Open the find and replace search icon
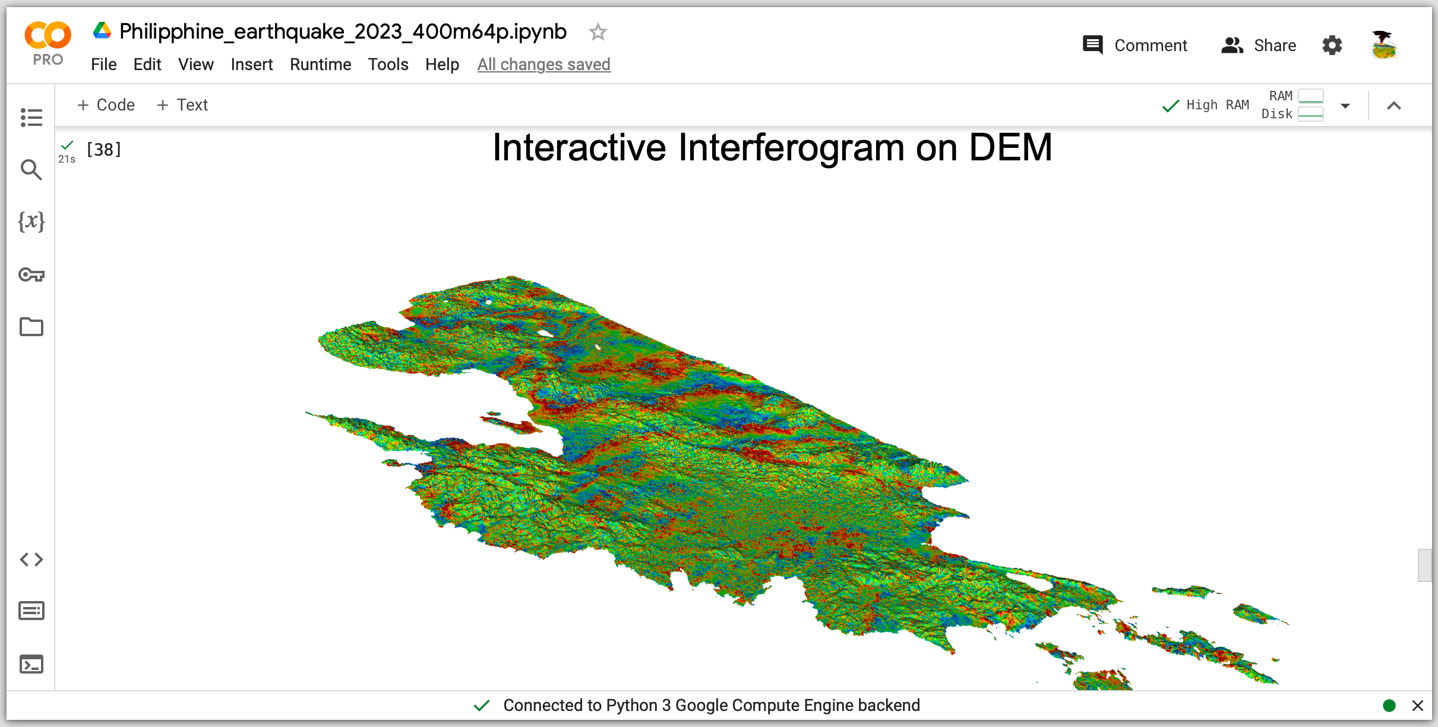This screenshot has width=1438, height=727. [x=31, y=170]
